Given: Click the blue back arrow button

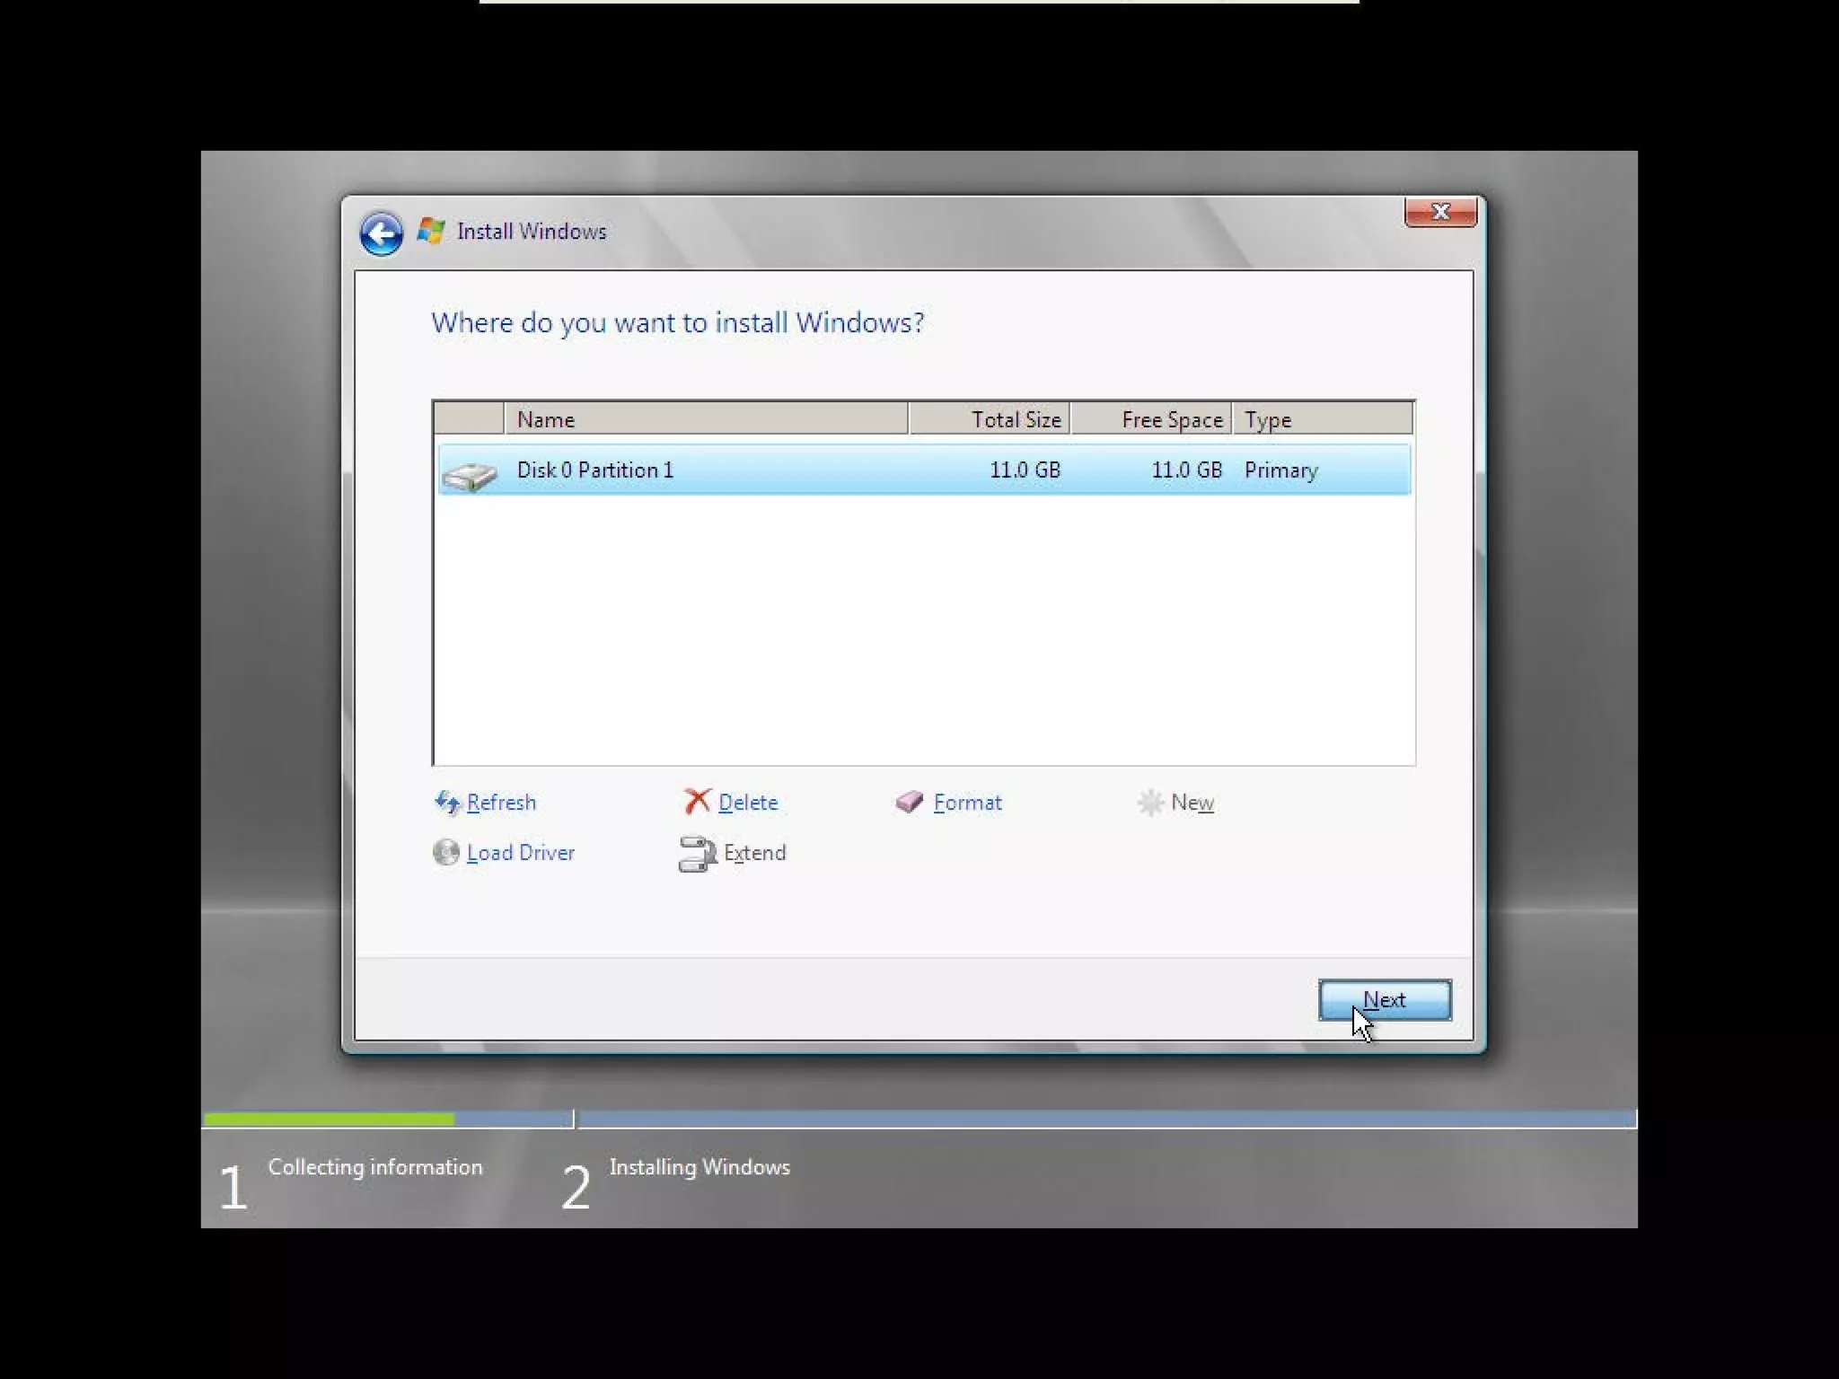Looking at the screenshot, I should point(381,234).
